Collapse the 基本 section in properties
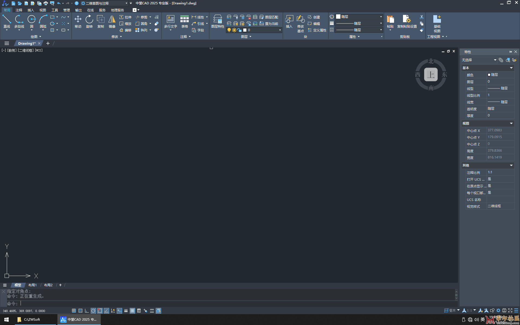Screen dimensions: 520x325 [511, 68]
